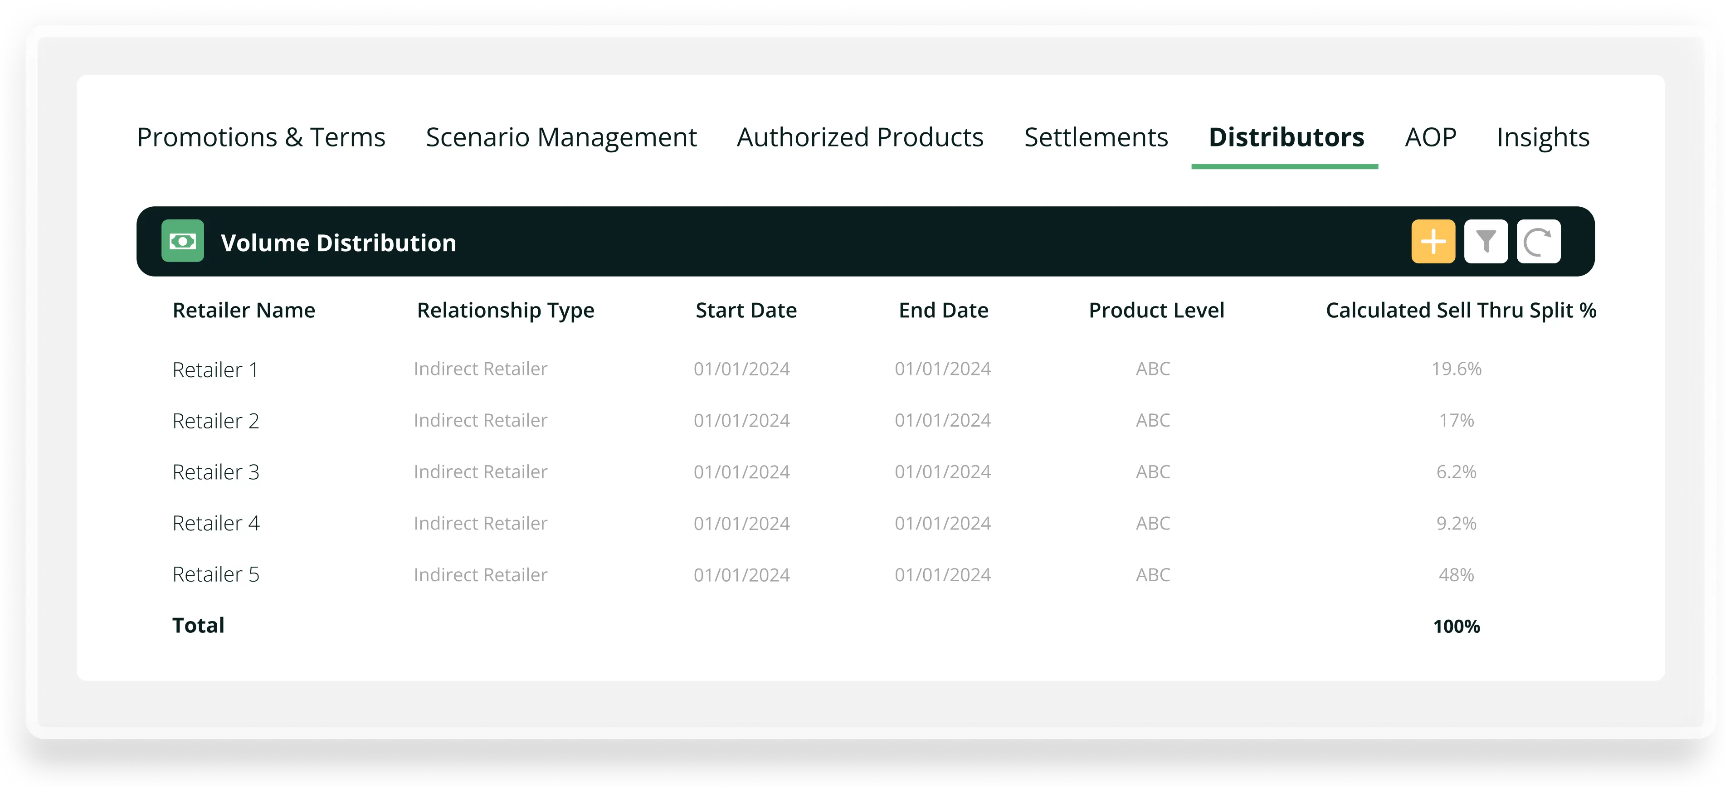This screenshot has height=787, width=1725.
Task: Click the green money Volume Distribution icon
Action: click(x=183, y=241)
